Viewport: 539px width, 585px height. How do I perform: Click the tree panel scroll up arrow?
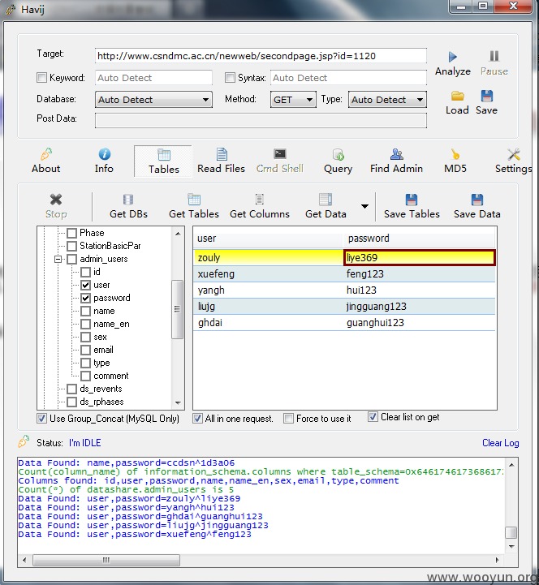[x=178, y=234]
